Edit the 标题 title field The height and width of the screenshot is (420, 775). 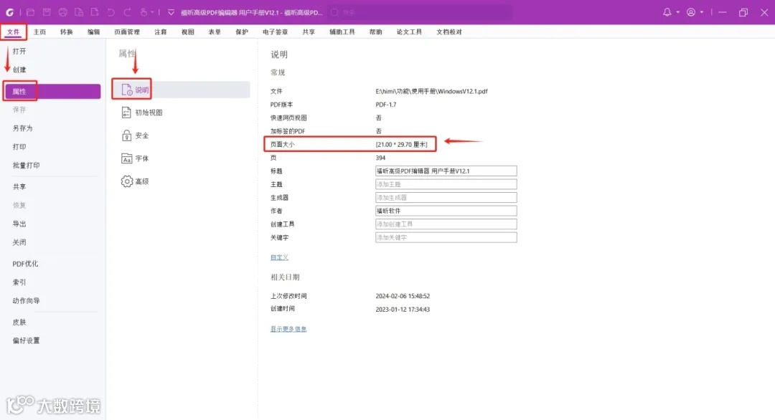446,171
